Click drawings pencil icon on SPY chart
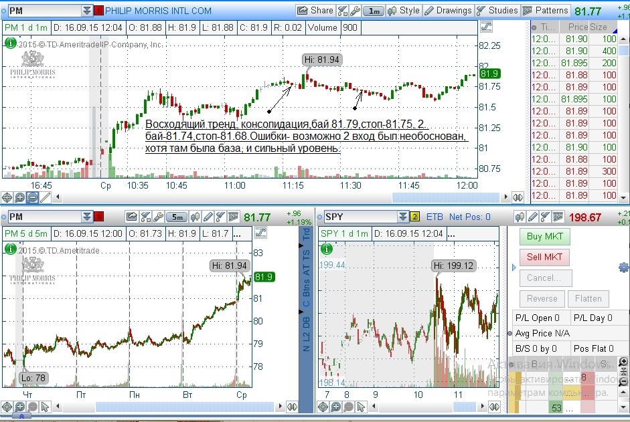 [533, 217]
